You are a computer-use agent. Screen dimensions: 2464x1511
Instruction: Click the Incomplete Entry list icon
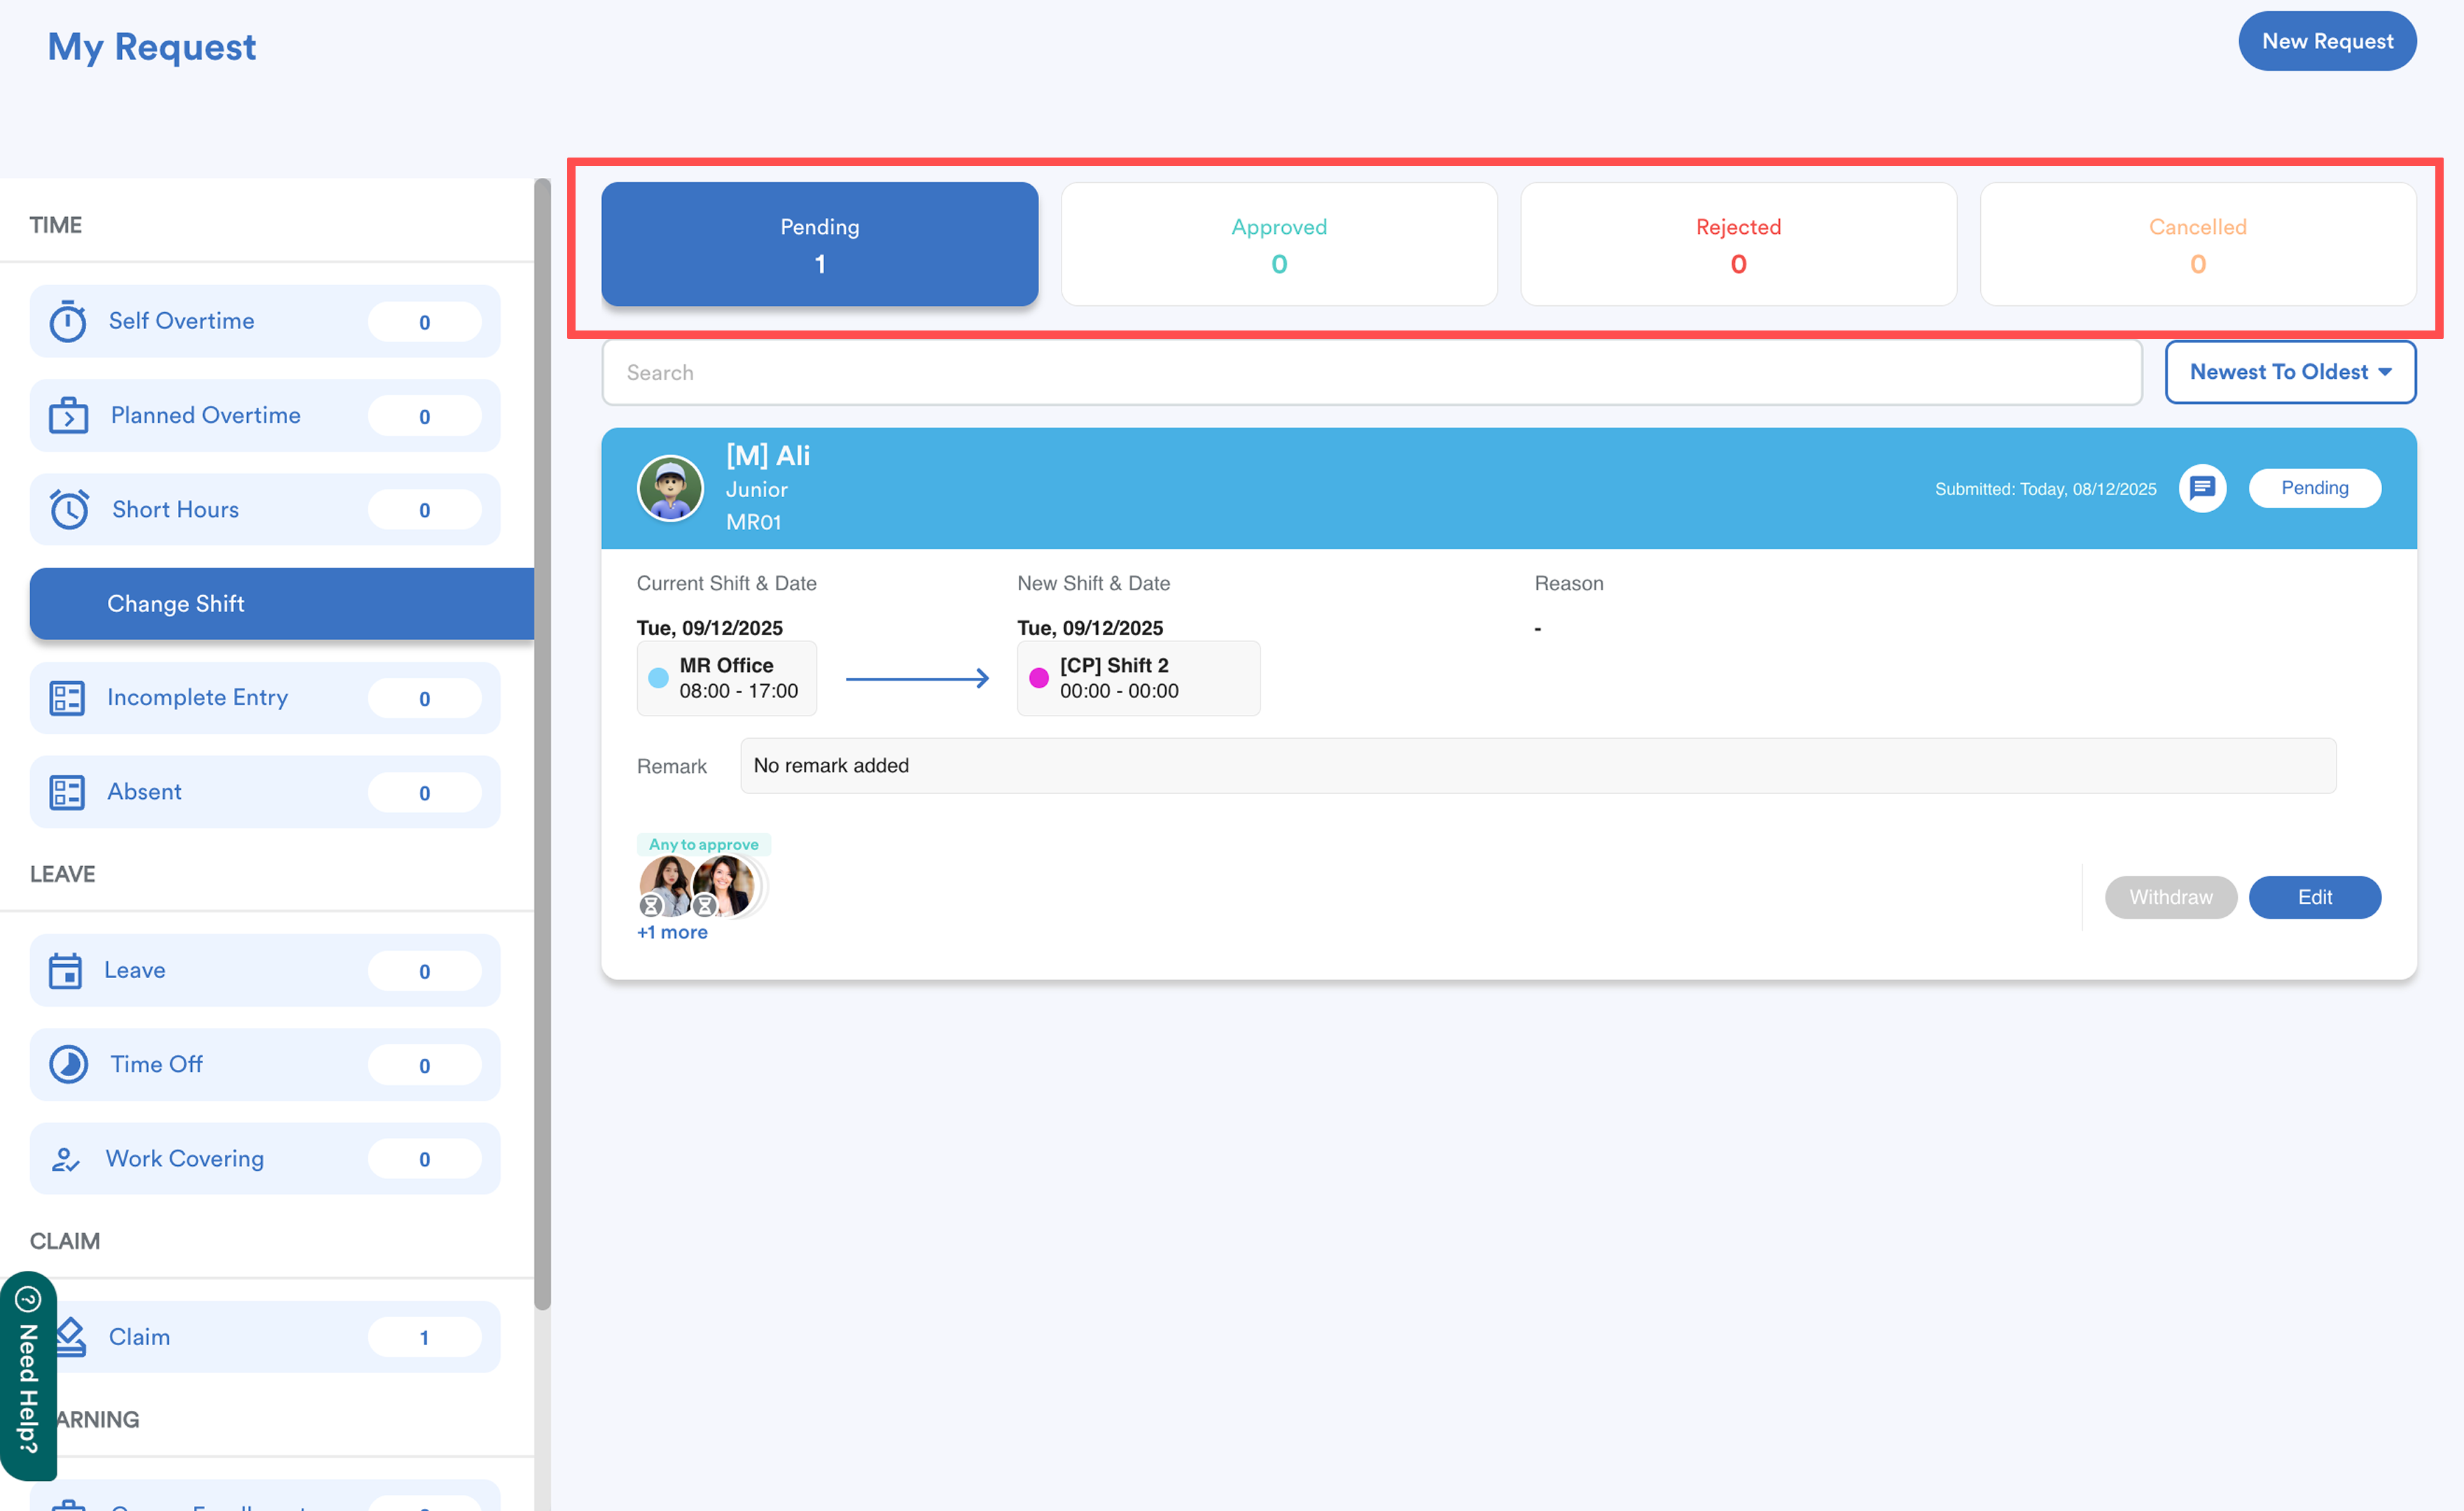[x=67, y=697]
